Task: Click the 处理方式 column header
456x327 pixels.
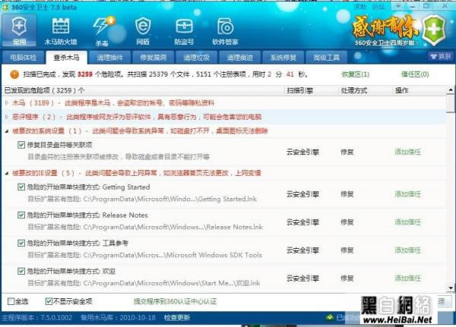Action: (354, 90)
